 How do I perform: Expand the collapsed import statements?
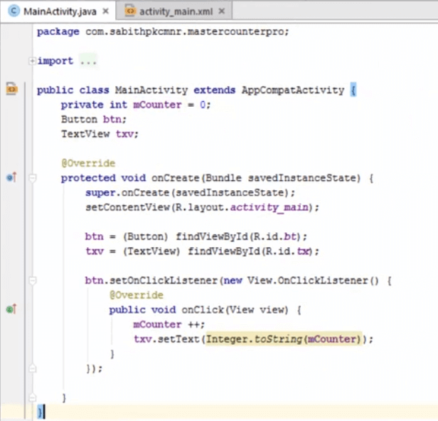(x=32, y=61)
